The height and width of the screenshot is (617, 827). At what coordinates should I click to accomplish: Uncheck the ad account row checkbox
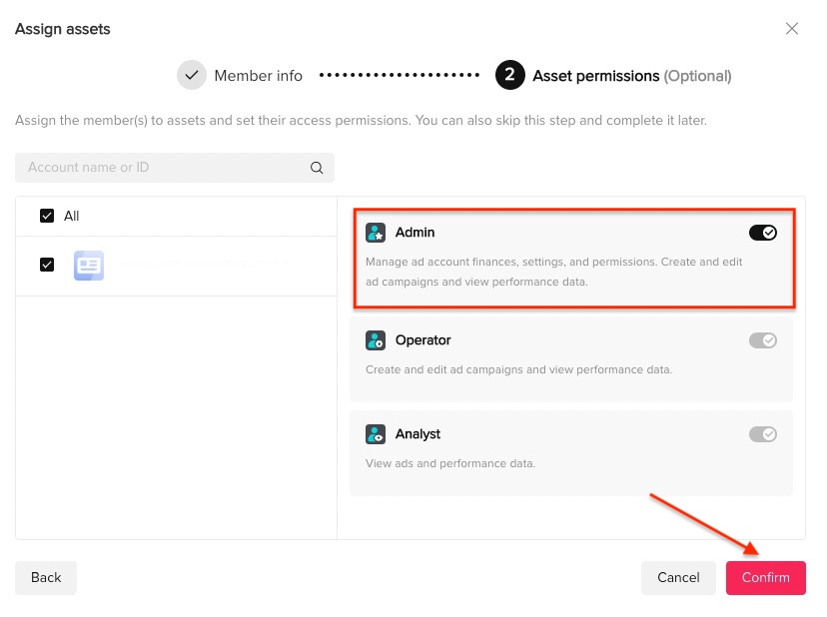tap(47, 265)
